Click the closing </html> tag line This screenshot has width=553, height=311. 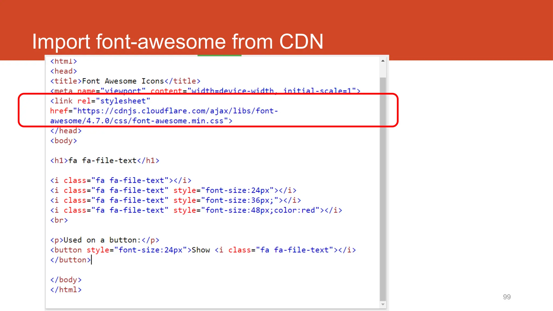[x=66, y=290]
